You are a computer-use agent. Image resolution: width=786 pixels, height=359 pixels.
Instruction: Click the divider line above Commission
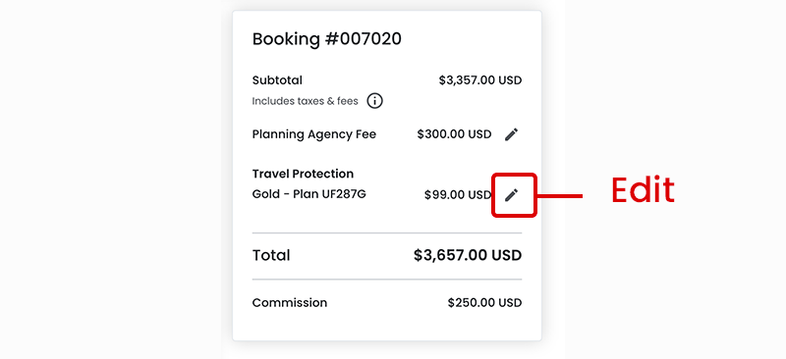click(387, 280)
